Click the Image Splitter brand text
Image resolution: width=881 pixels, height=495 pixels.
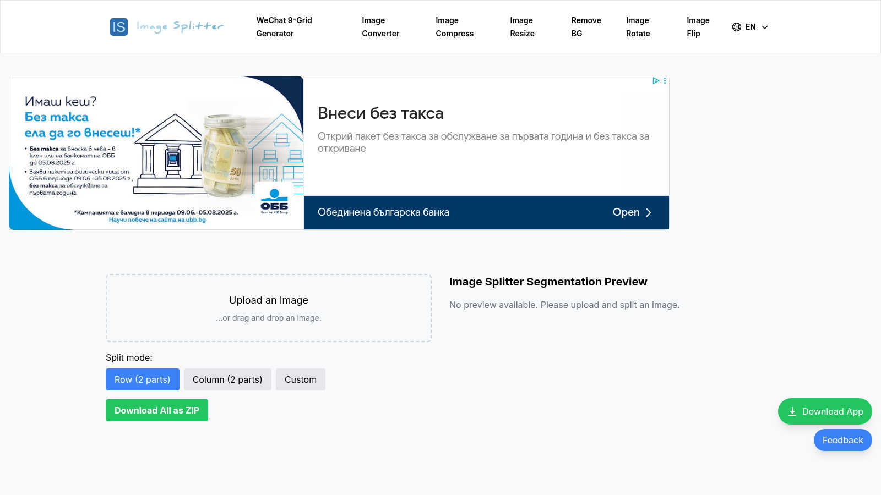(x=180, y=26)
